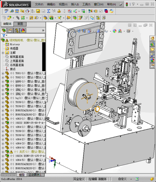Expand the 注解 annotations tree node
This screenshot has width=156, height=182.
pos(3,53)
